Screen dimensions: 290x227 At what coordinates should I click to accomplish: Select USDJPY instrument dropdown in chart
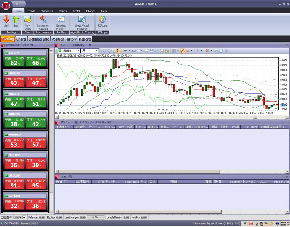point(69,51)
